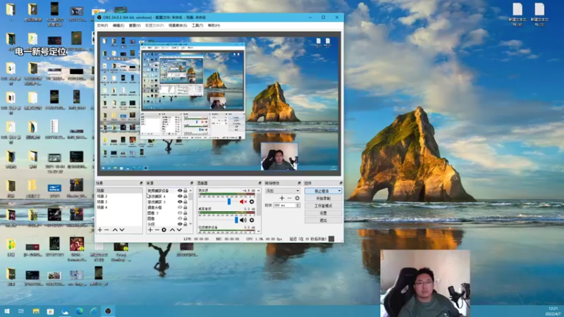Viewport: 564px width, 317px height.
Task: Toggle the lock on 窗口捕获 3 source
Action: [x=185, y=202]
